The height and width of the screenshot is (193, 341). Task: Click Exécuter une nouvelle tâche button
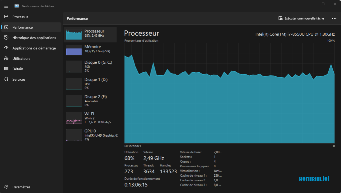301,19
